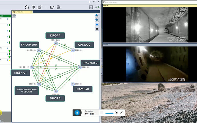Toggle the green switch in top toolbar
197x123 pixels.
98,7
